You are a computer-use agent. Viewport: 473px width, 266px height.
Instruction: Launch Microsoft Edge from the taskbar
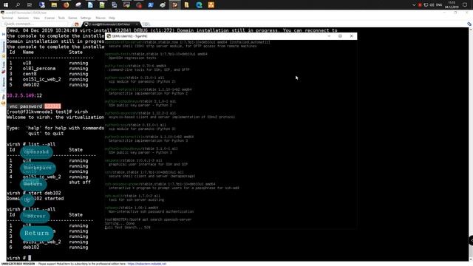(x=199, y=5)
